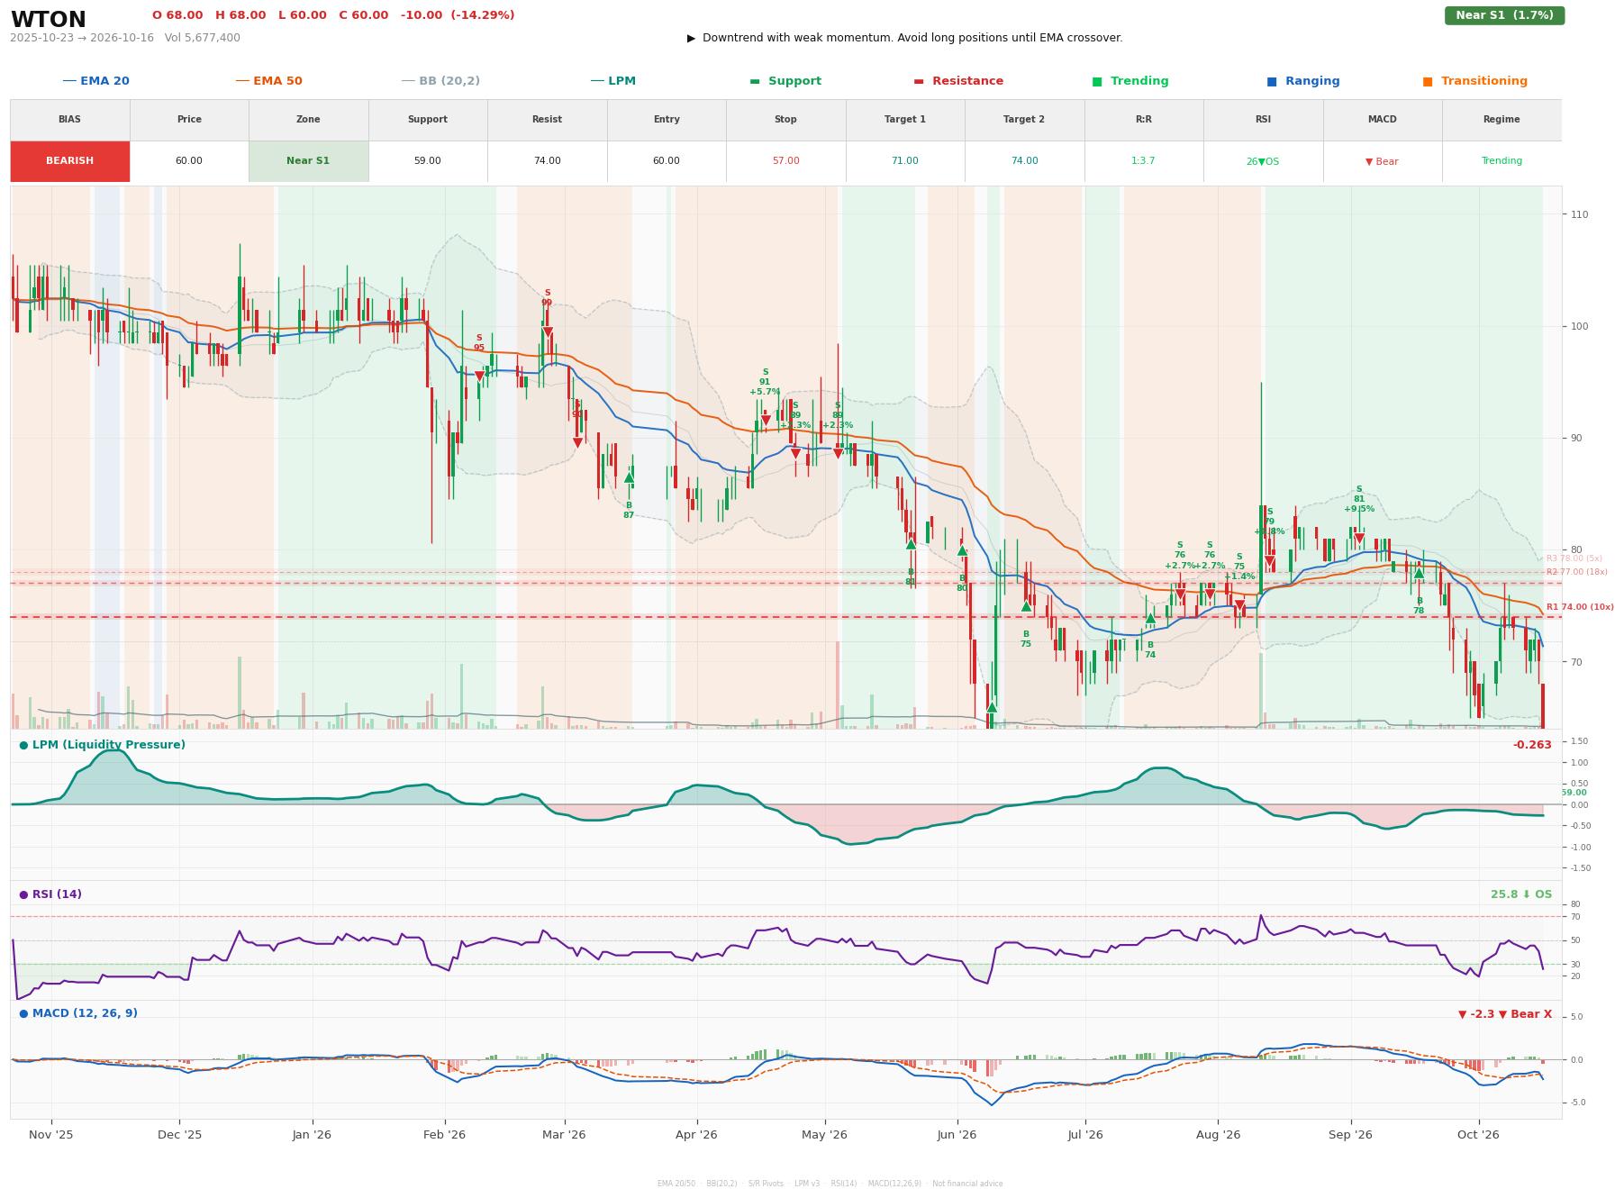
Task: Click the B 75 buy signal triangle
Action: pyautogui.click(x=1026, y=606)
